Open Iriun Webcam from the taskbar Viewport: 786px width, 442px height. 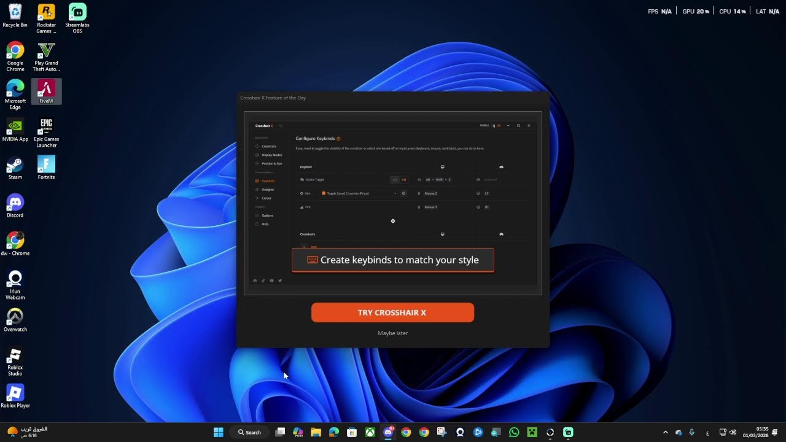[460, 432]
